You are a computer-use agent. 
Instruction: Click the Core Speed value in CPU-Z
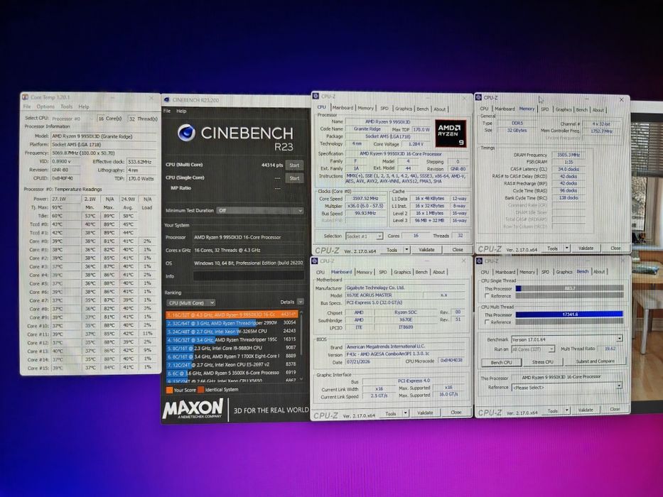click(366, 199)
